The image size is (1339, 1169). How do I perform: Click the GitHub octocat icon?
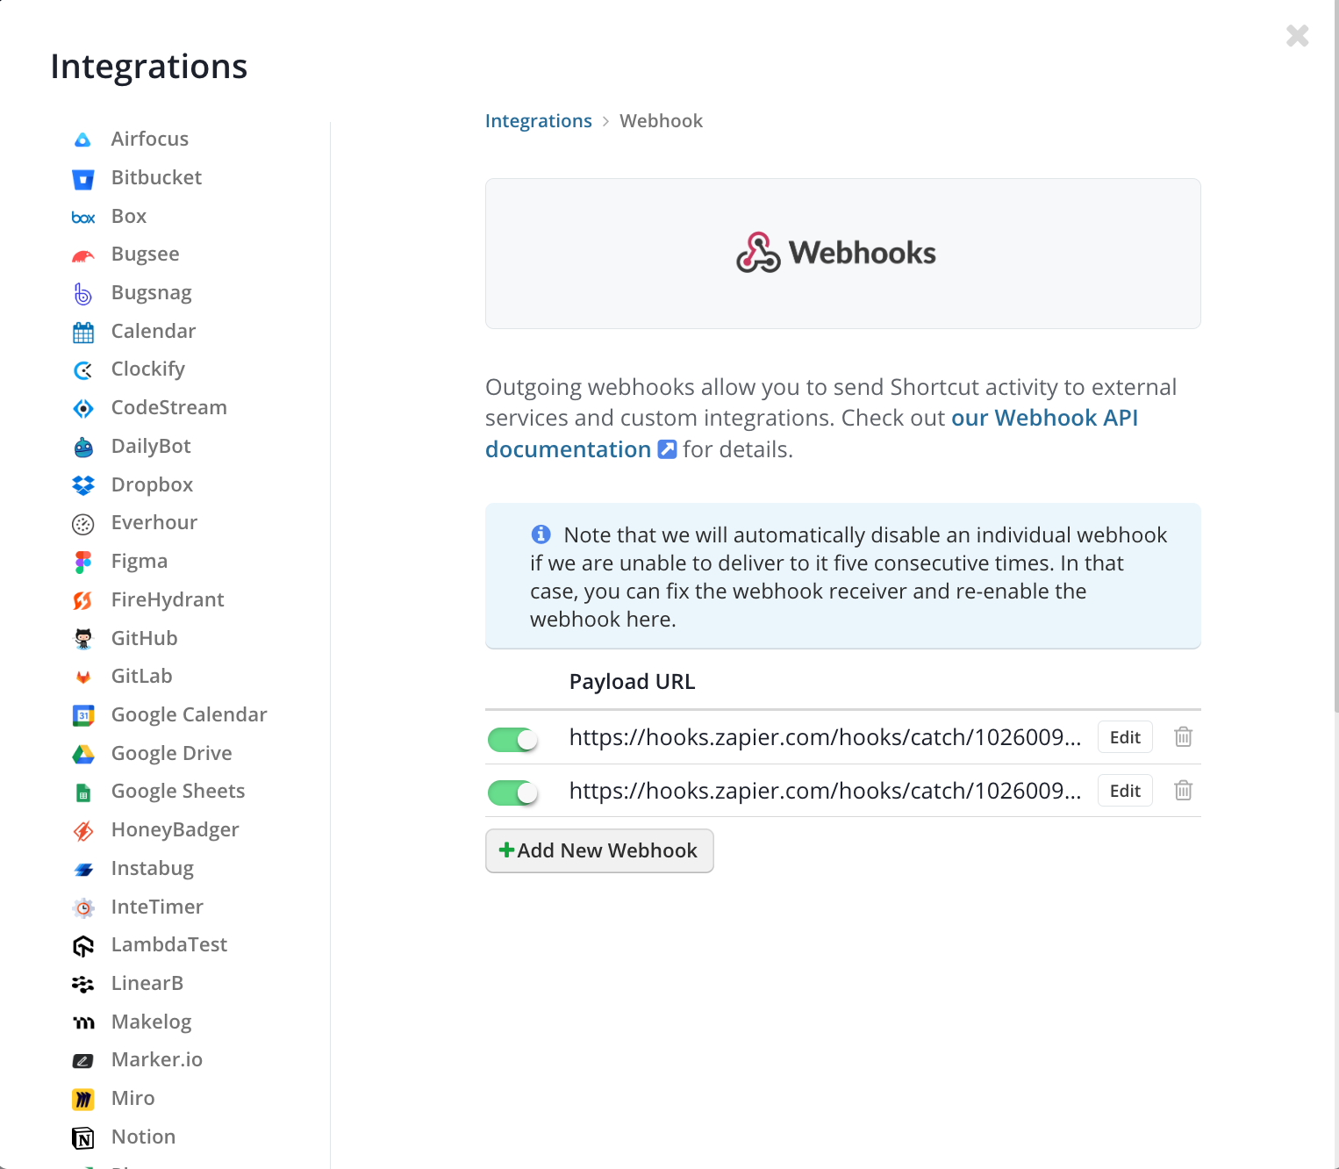[82, 639]
